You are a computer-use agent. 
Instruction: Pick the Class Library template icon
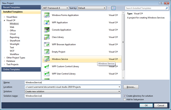[47, 37]
